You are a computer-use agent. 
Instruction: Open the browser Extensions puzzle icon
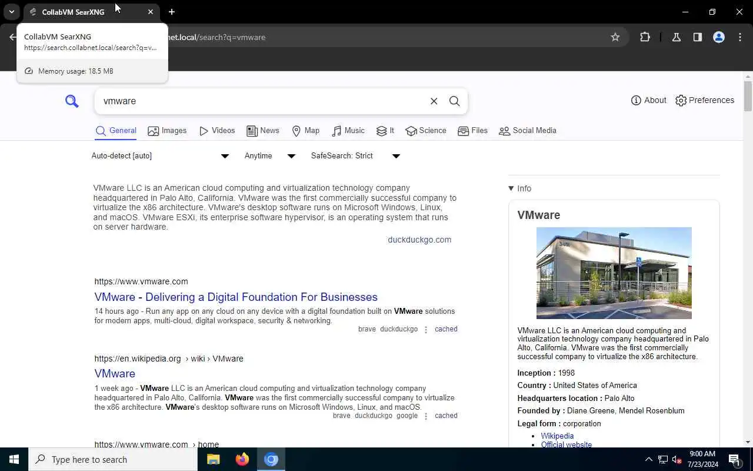click(x=645, y=37)
